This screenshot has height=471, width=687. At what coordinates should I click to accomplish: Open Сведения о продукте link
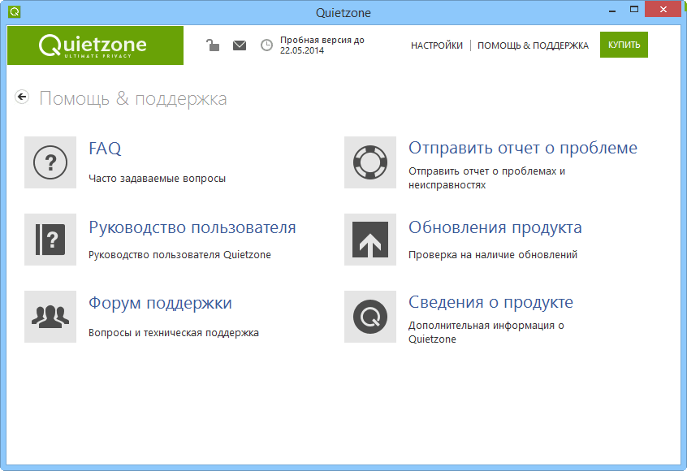coord(490,303)
